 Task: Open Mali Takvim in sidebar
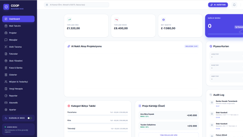(18, 26)
